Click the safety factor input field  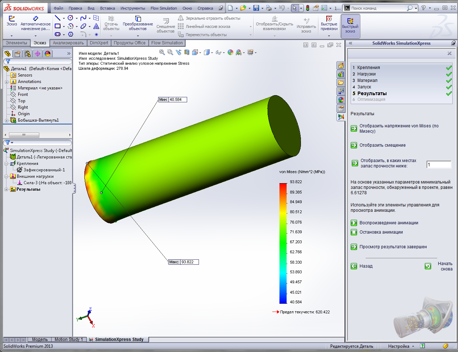[439, 165]
